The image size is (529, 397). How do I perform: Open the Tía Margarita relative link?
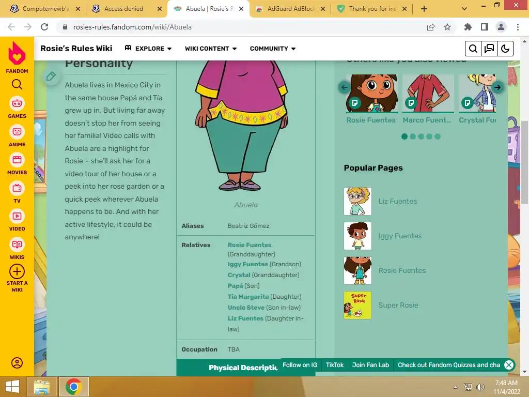(248, 297)
